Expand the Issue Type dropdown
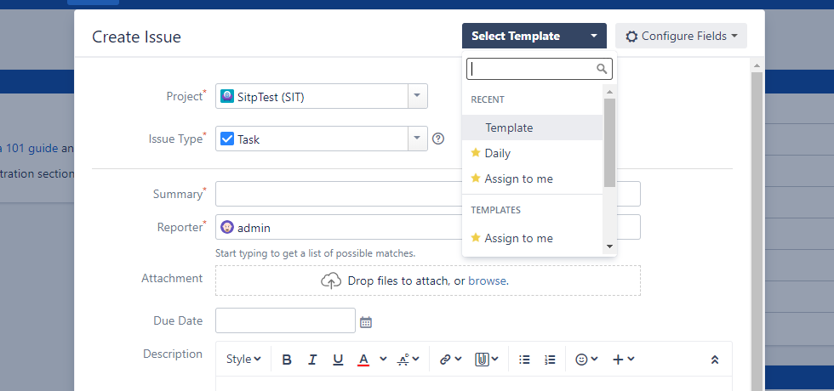The image size is (834, 391). pyautogui.click(x=417, y=139)
